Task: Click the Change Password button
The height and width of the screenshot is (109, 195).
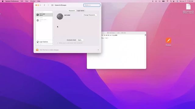Action: 90,15
